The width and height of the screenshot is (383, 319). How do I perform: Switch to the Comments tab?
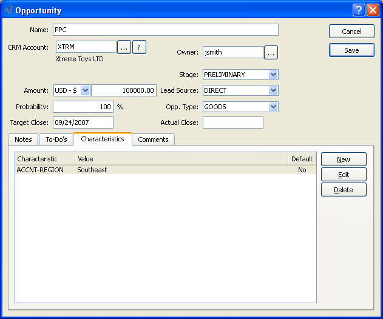[x=153, y=139]
